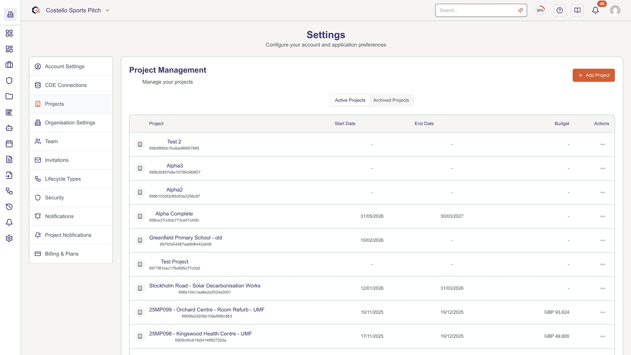The width and height of the screenshot is (631, 355).
Task: Click the robot assistant icon in sidebar
Action: tap(9, 128)
